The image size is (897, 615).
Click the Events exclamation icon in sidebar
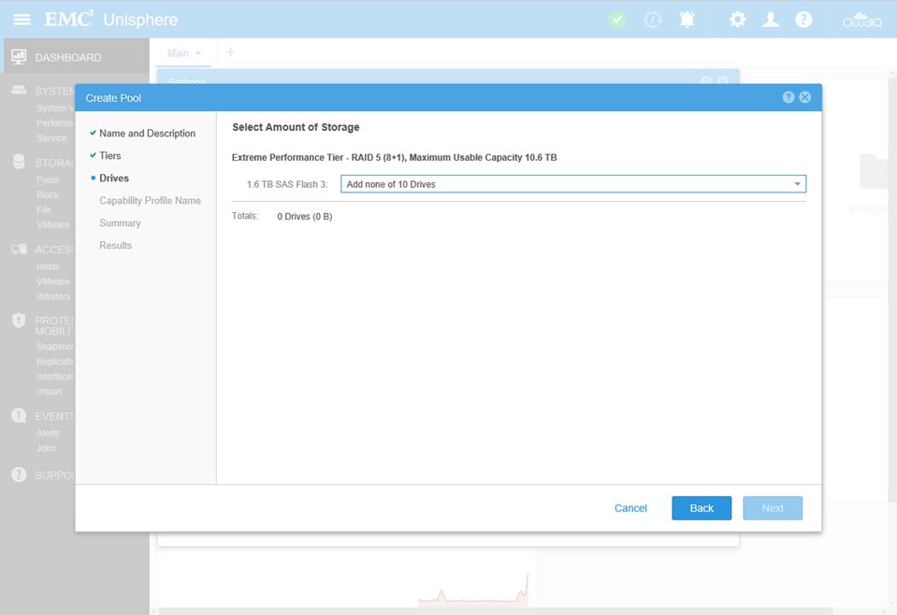pyautogui.click(x=19, y=416)
